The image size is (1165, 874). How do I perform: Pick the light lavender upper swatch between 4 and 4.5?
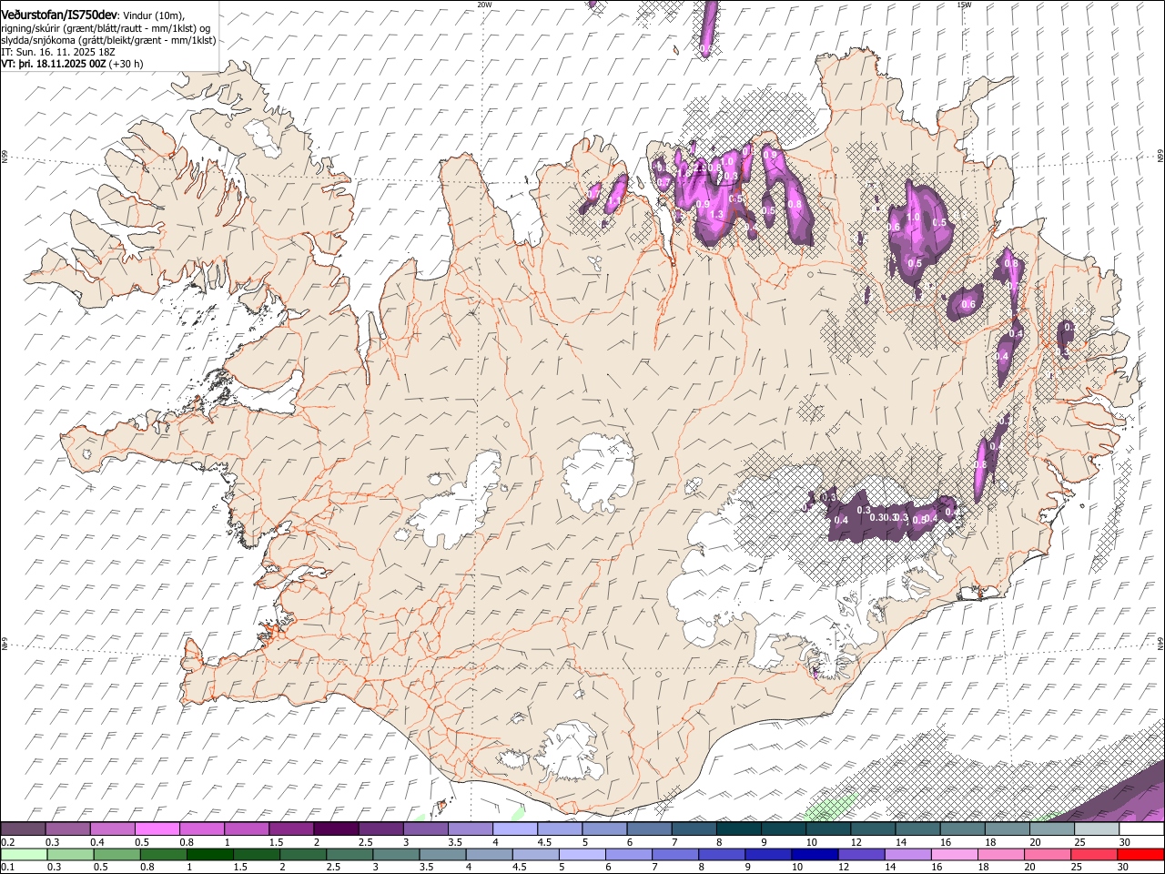(514, 829)
